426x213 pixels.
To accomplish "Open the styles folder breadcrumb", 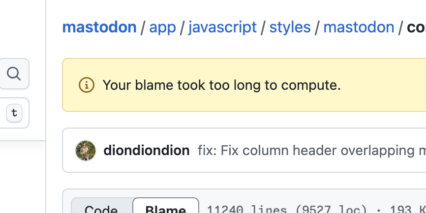I will (x=290, y=27).
